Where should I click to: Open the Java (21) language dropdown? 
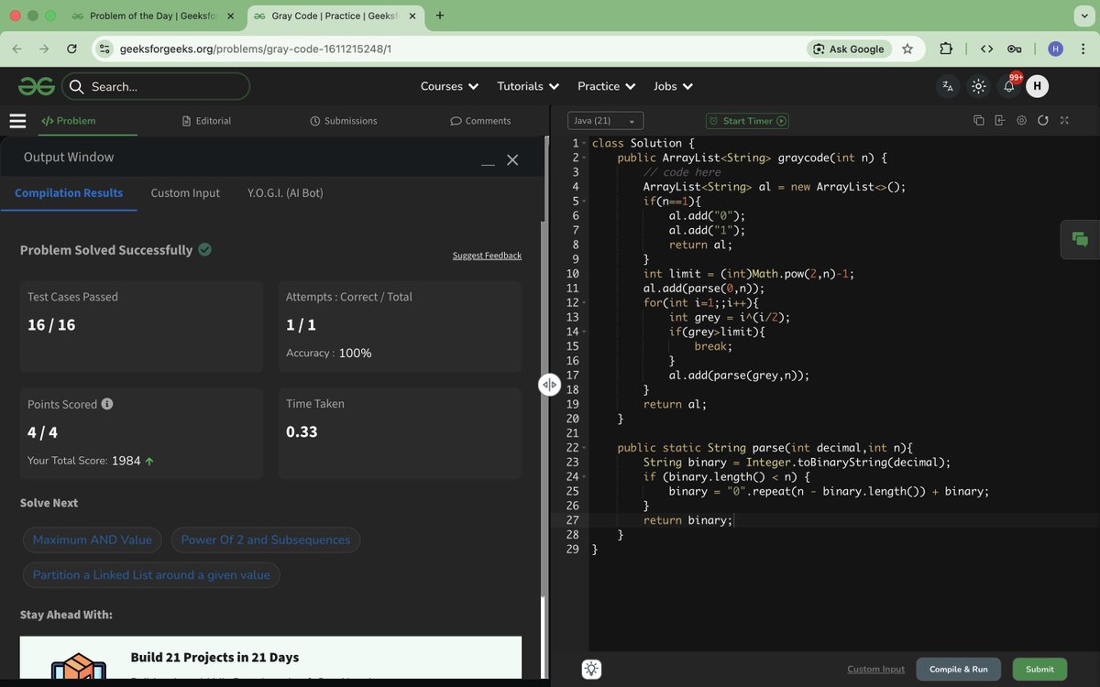[x=606, y=121]
